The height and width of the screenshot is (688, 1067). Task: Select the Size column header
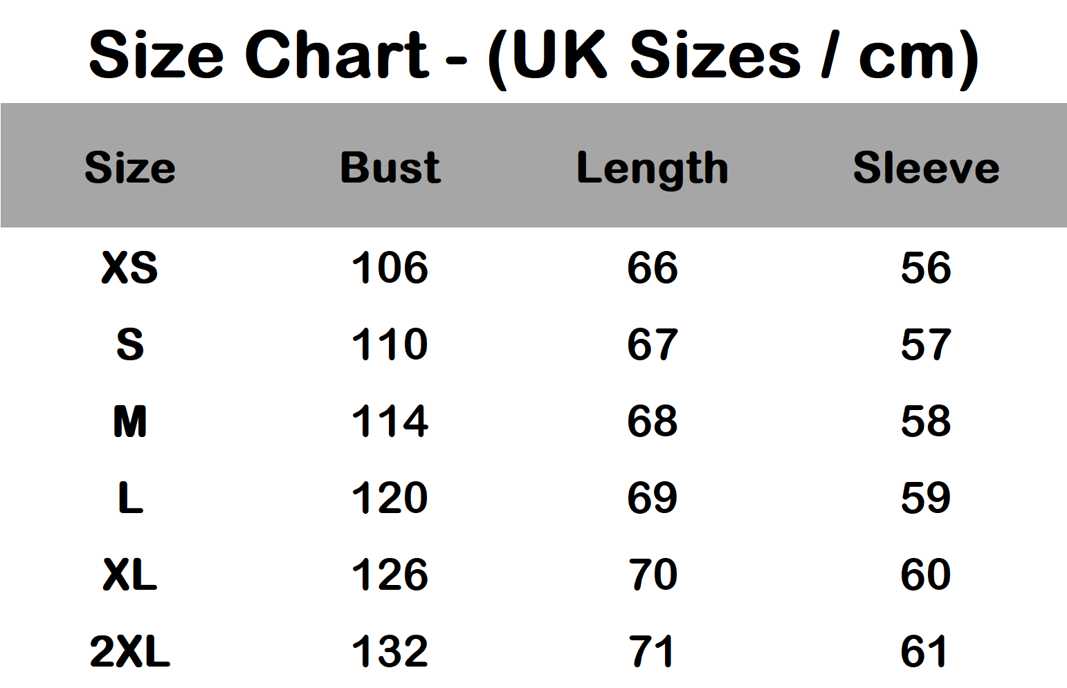click(x=130, y=168)
